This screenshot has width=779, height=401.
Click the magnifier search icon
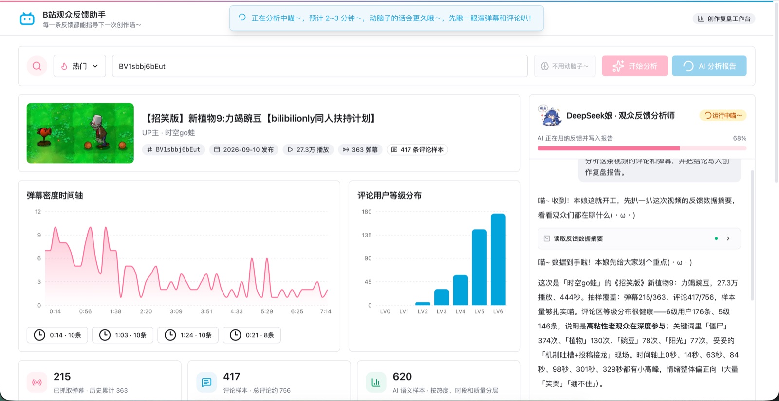click(x=37, y=66)
